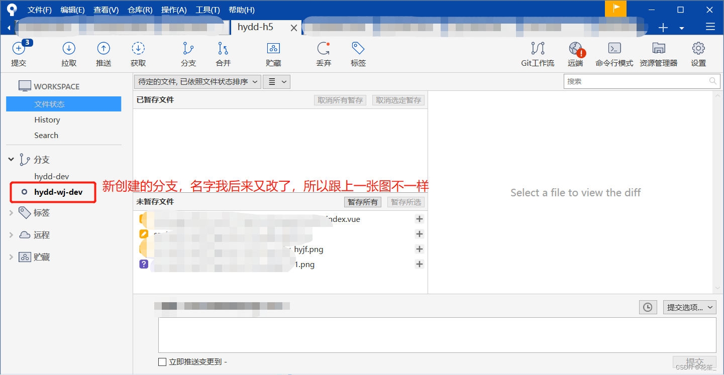Open the list view mode dropdown
The height and width of the screenshot is (375, 724).
tap(277, 82)
